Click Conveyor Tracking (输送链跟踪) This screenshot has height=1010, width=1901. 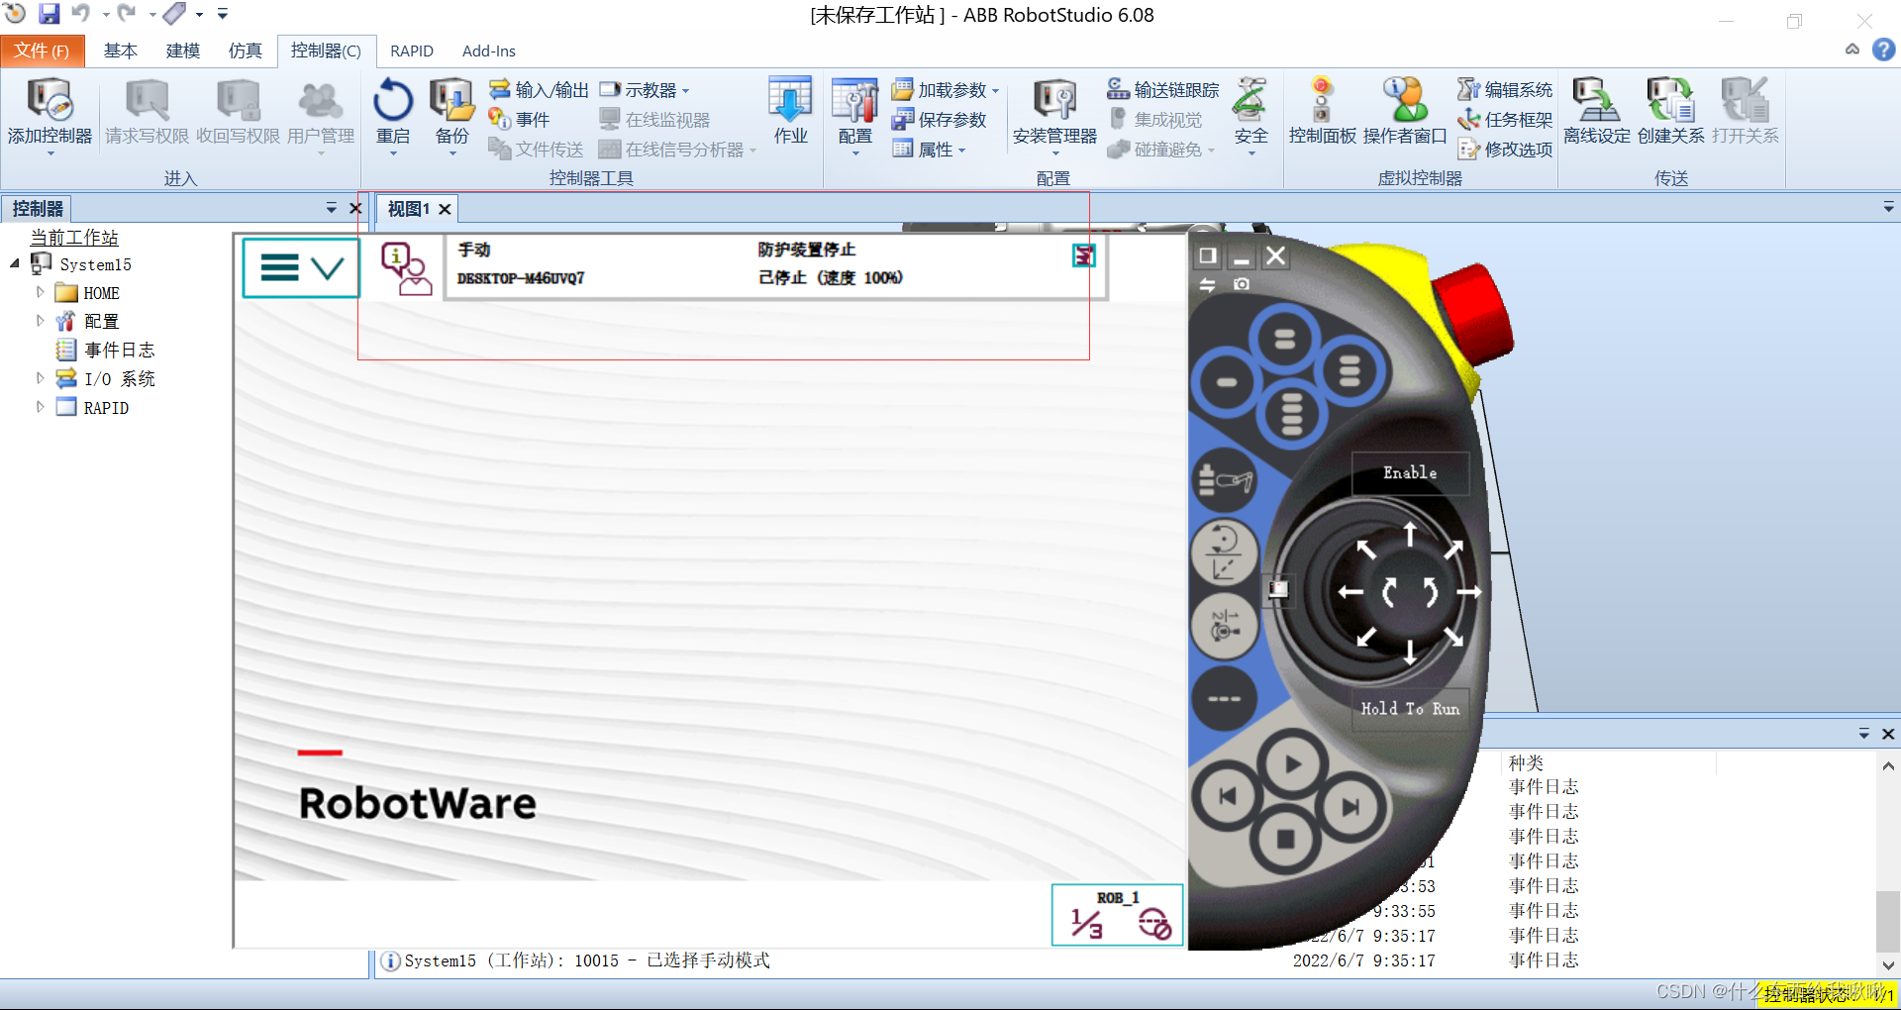(x=1163, y=90)
